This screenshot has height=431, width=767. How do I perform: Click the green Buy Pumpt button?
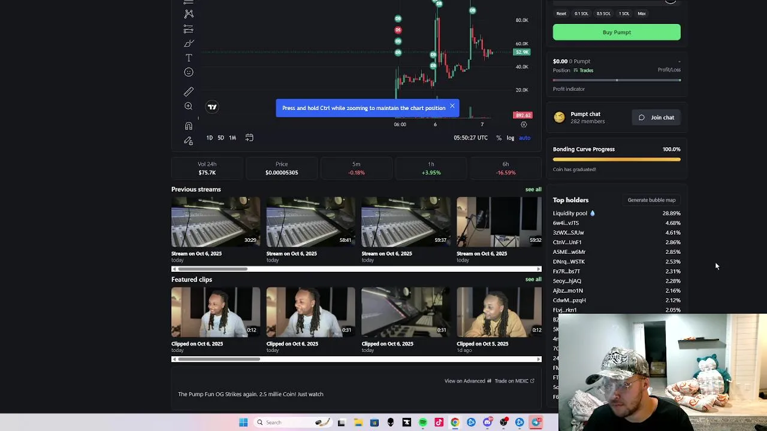tap(617, 32)
